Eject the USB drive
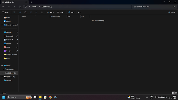This screenshot has height=100, width=178. (71, 12)
